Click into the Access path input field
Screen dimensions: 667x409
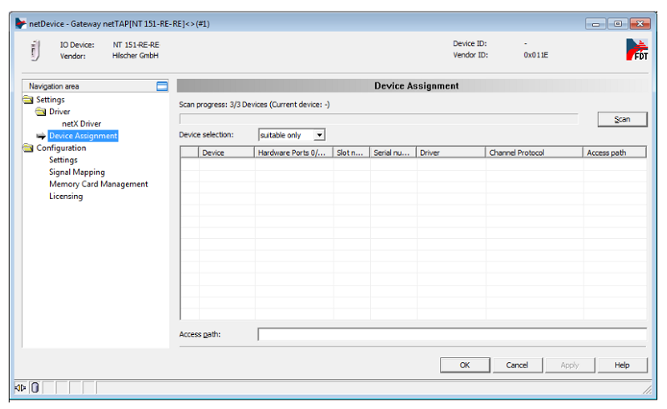452,335
